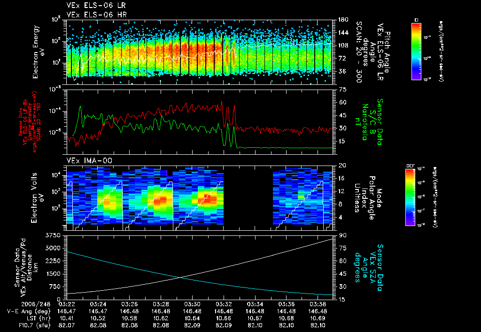Click the 'Mode Polar Angle Index Unitless' label
The height and width of the screenshot is (332, 481).
click(x=368, y=198)
